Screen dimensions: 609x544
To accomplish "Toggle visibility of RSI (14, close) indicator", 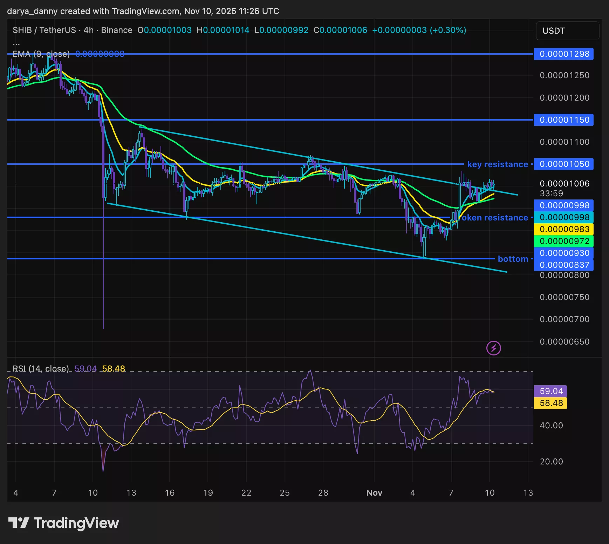I will click(40, 368).
